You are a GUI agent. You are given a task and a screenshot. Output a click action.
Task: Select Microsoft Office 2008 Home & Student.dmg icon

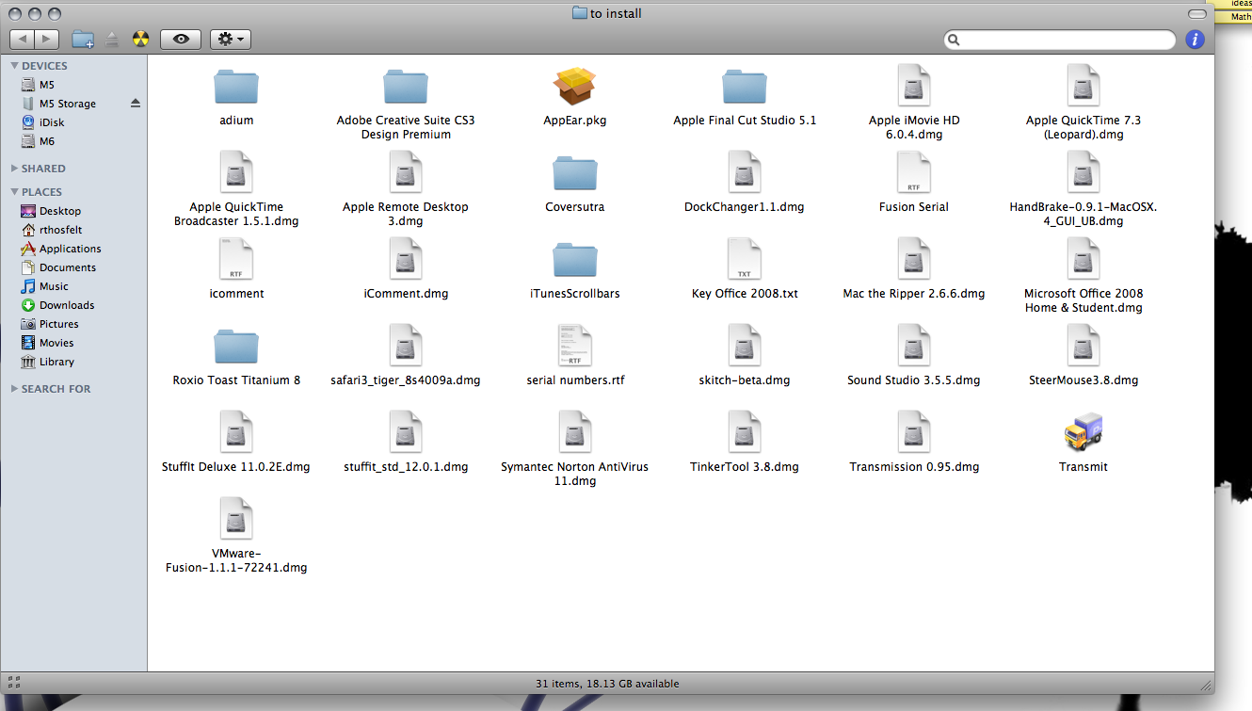(1083, 259)
